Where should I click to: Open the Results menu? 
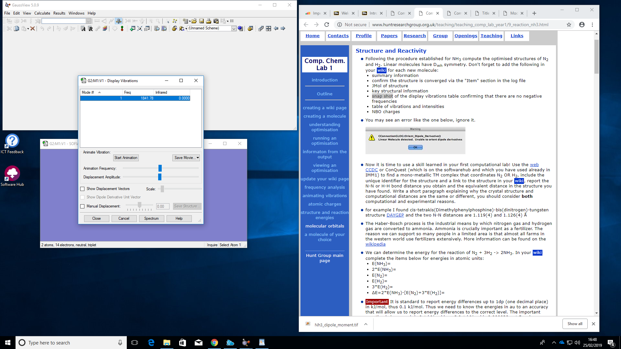[59, 13]
